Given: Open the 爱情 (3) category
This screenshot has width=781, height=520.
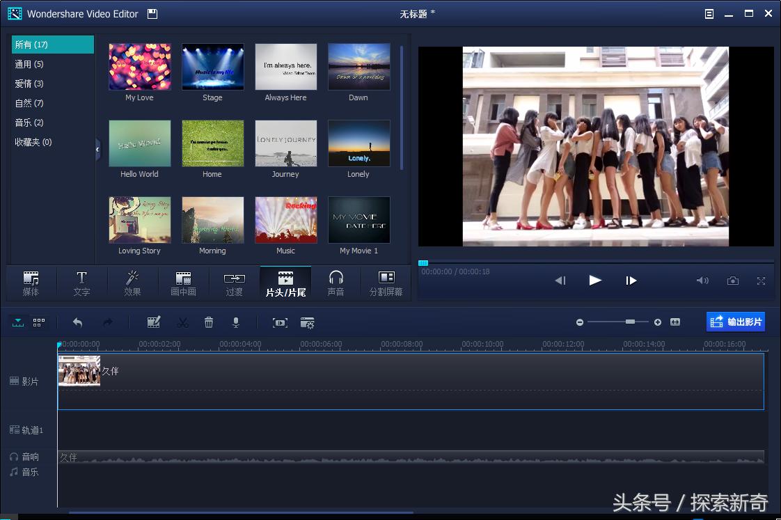Looking at the screenshot, I should (x=29, y=84).
